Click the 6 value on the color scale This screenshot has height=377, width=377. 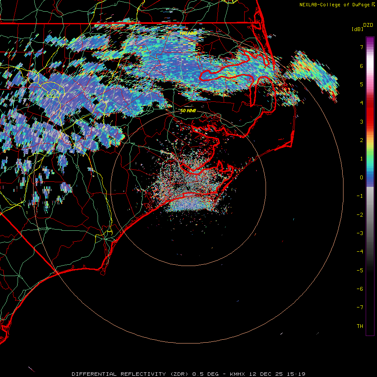[x=362, y=66]
